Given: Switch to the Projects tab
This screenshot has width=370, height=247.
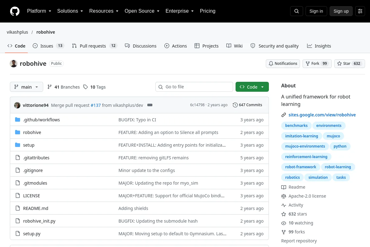Looking at the screenshot, I should pos(207,46).
